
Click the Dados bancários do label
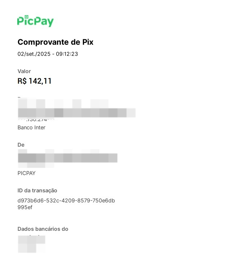(43, 229)
